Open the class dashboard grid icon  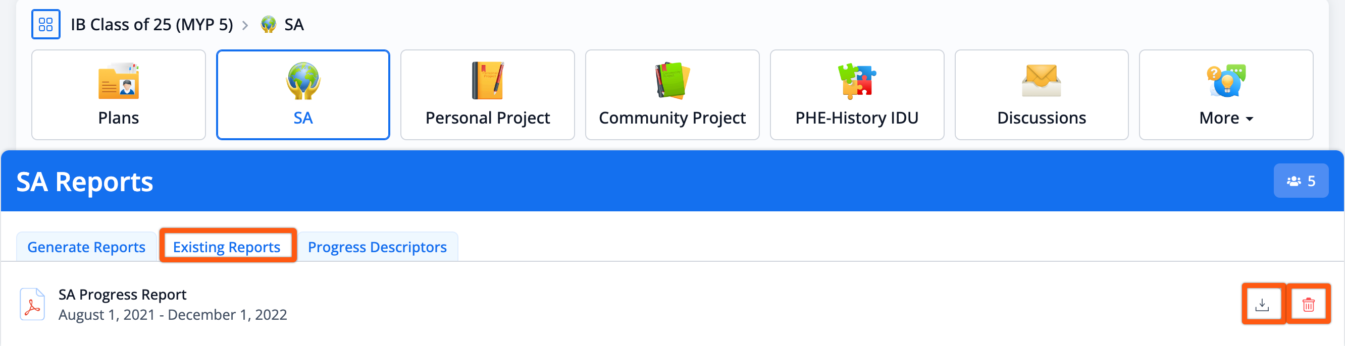46,25
